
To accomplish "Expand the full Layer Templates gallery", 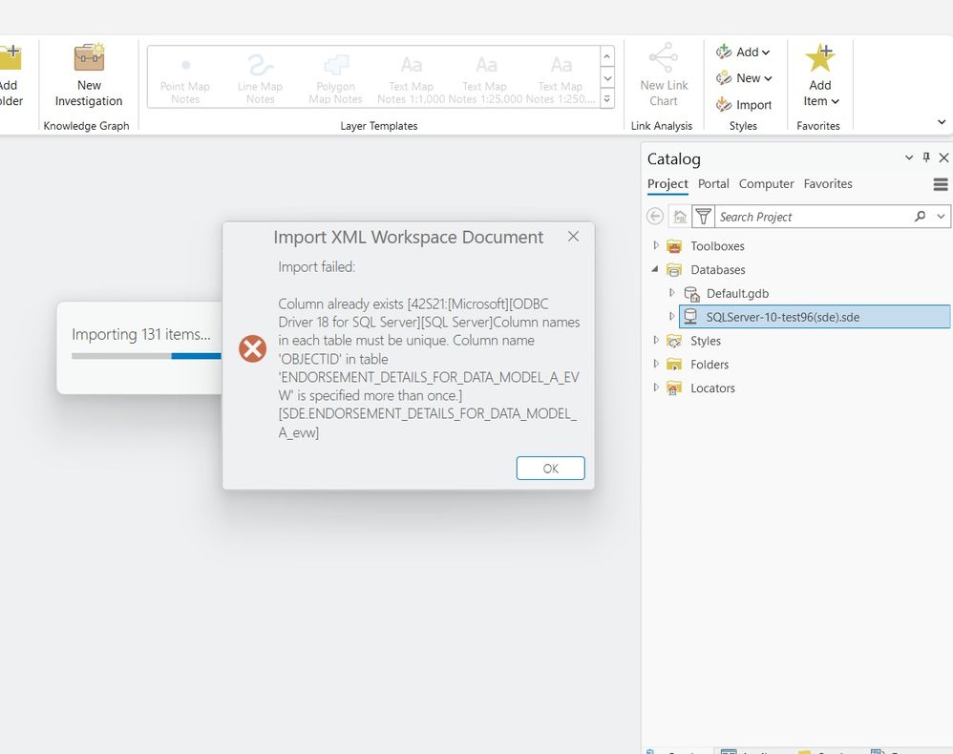I will [x=607, y=98].
